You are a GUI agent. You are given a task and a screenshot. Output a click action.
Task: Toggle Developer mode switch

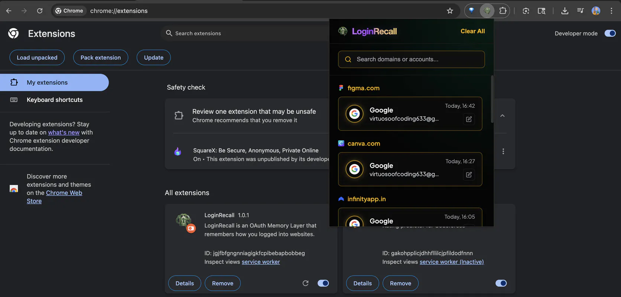pos(610,33)
